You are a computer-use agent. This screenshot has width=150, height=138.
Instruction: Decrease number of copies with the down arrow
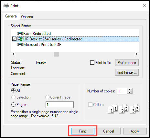pos(130,92)
